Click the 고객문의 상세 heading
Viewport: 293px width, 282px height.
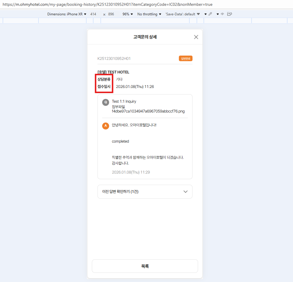[145, 37]
